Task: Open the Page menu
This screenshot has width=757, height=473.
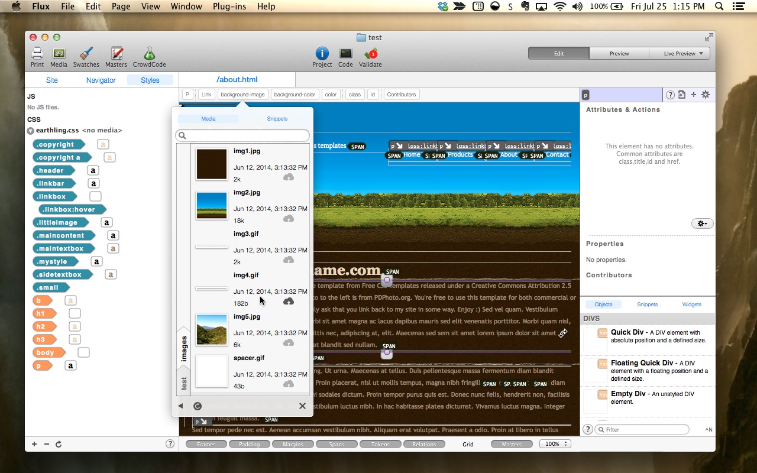Action: [x=121, y=7]
